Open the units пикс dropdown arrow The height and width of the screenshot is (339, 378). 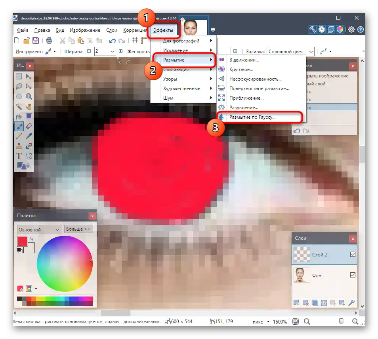click(x=268, y=322)
